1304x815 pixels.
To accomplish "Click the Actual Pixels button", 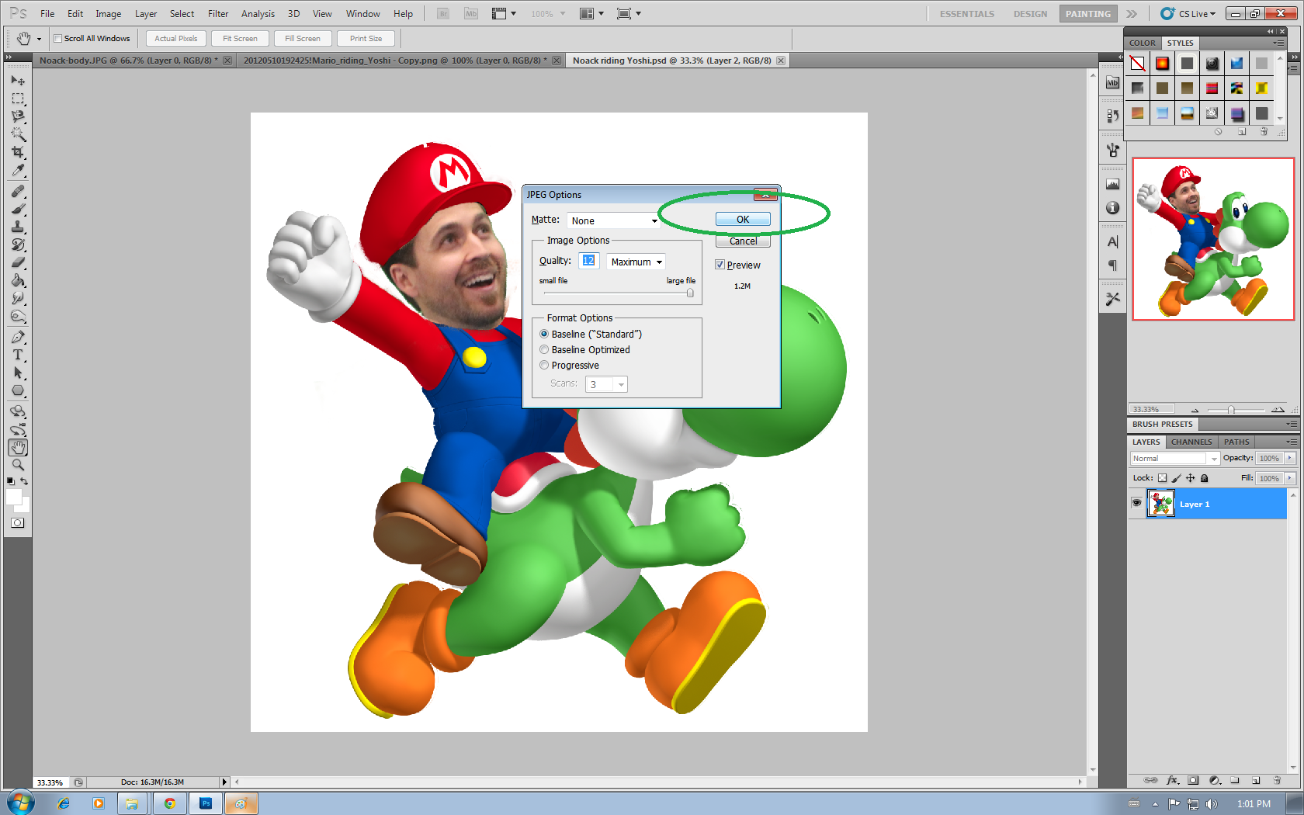I will (x=176, y=38).
